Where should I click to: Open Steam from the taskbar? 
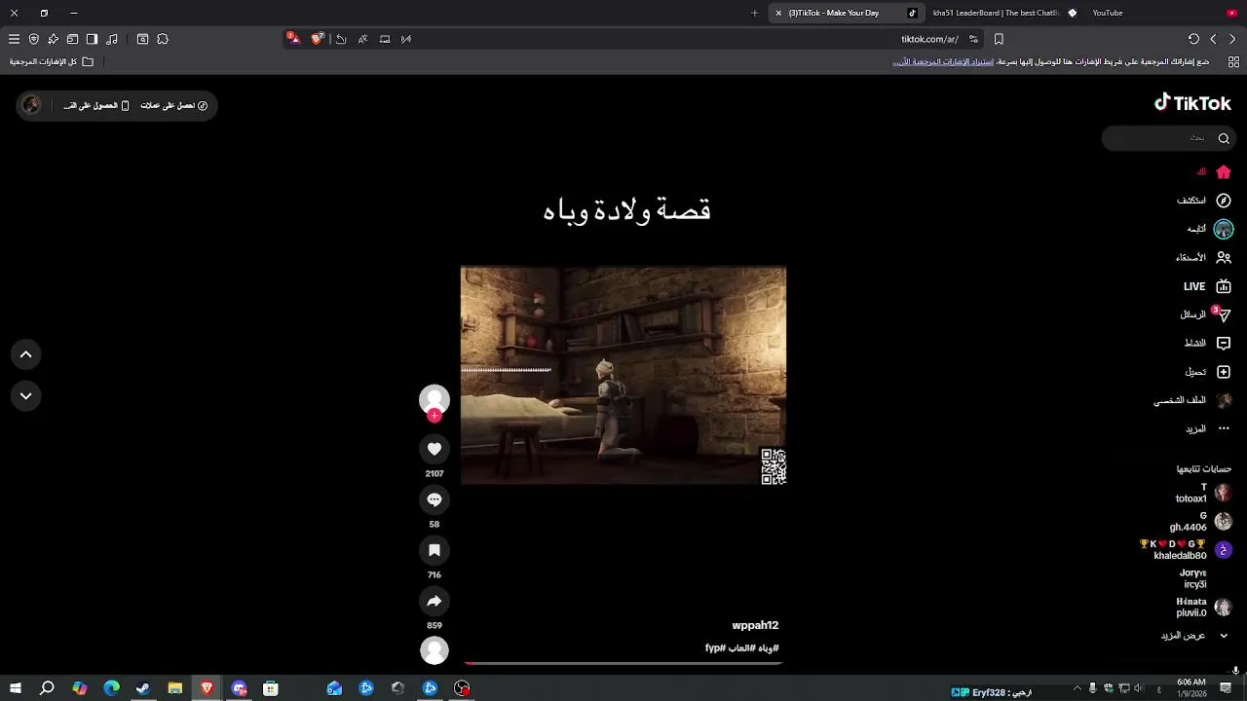point(143,688)
